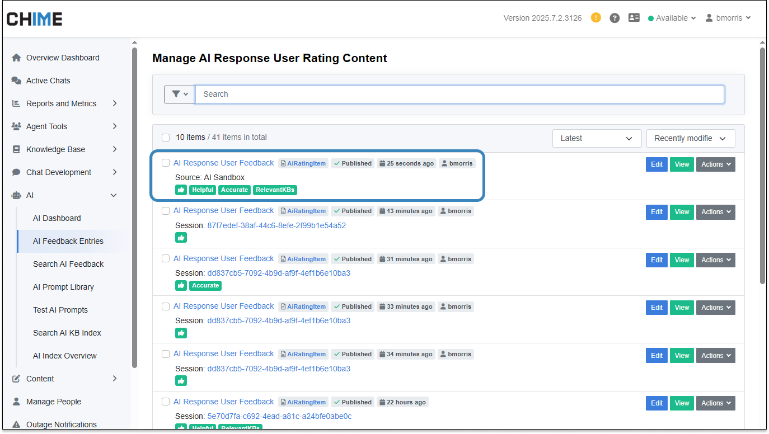Check the box for the 13 minutes ago entry
The height and width of the screenshot is (434, 769).
point(166,211)
